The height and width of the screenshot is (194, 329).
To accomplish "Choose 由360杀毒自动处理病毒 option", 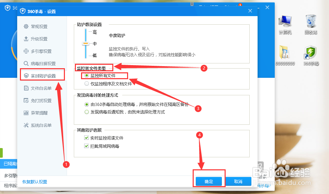I will [87, 104].
